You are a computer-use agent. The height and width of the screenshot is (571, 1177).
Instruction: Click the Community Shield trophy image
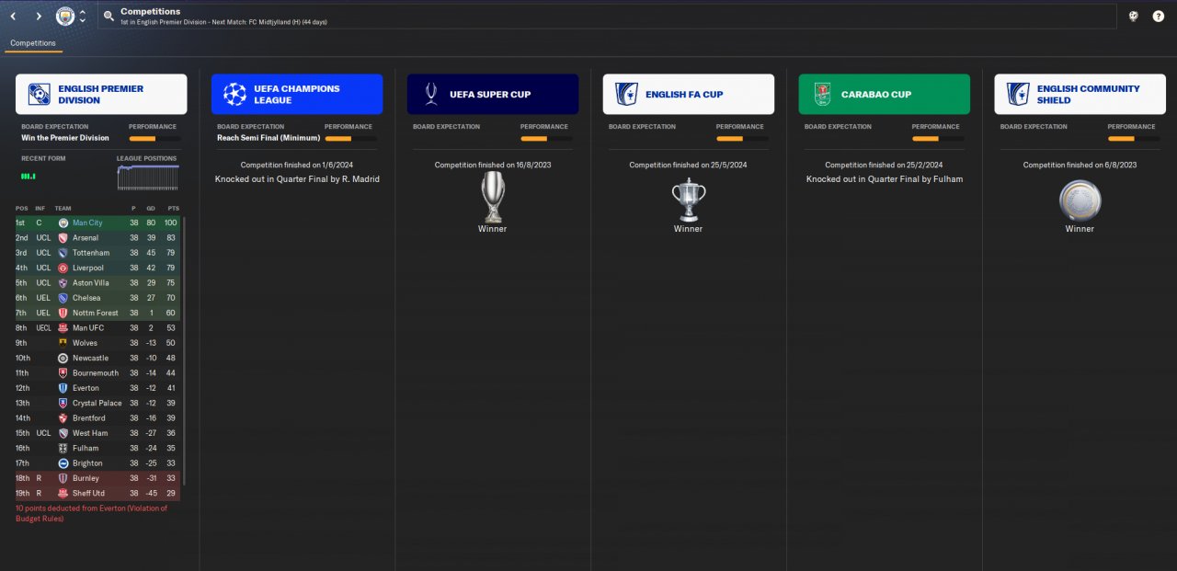tap(1080, 200)
